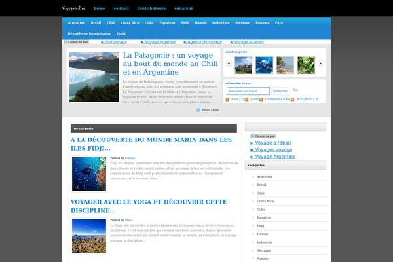Select Panama in the blue nav bar
Image resolution: width=393 pixels, height=262 pixels.
tap(263, 22)
